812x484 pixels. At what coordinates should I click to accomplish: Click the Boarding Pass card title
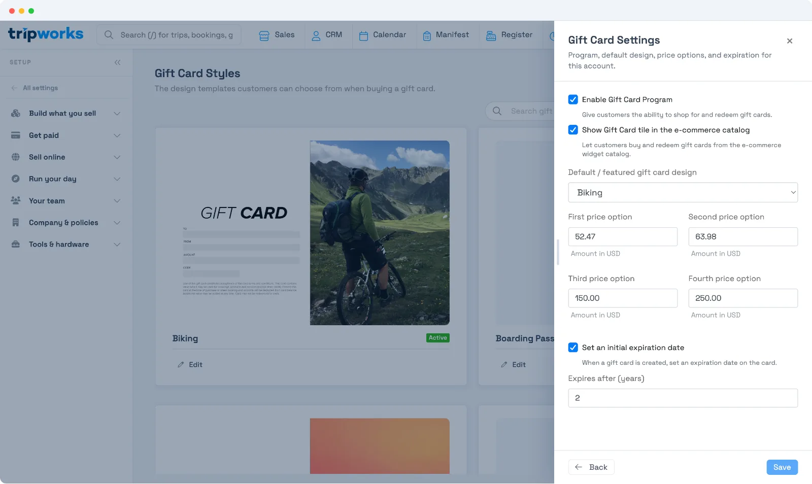click(525, 338)
